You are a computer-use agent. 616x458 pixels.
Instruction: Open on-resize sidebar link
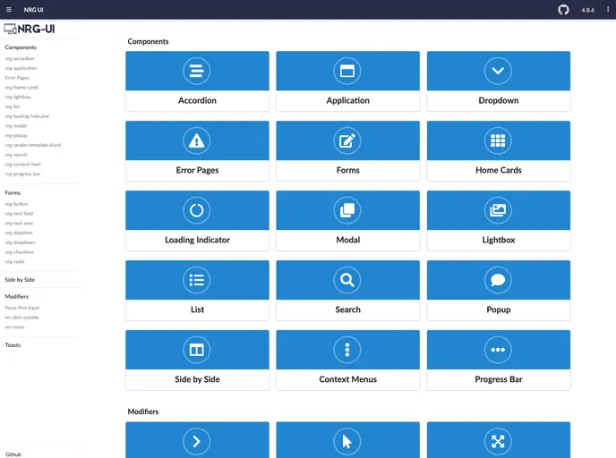pyautogui.click(x=14, y=327)
